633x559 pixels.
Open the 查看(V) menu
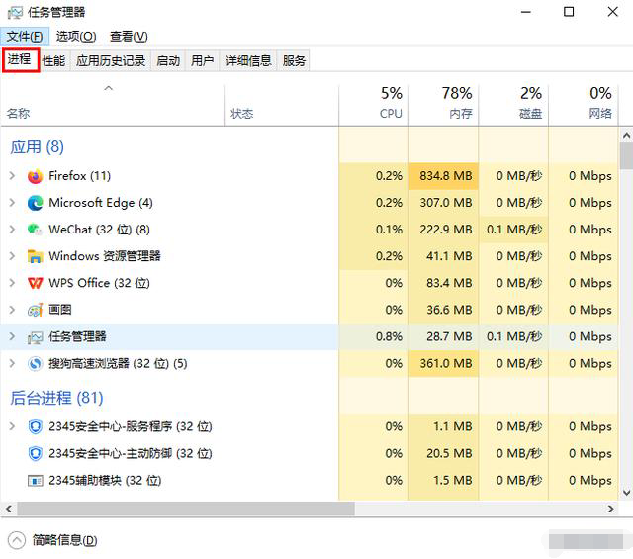[x=129, y=37]
